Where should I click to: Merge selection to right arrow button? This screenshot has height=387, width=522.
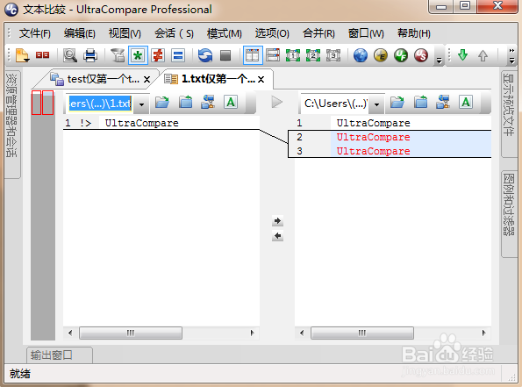(277, 221)
